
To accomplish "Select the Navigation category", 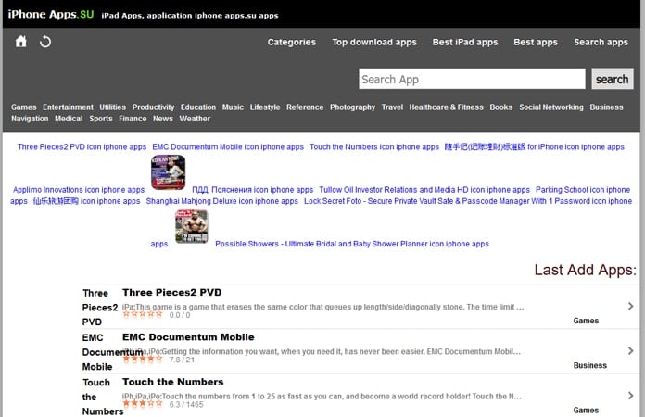I will point(30,119).
